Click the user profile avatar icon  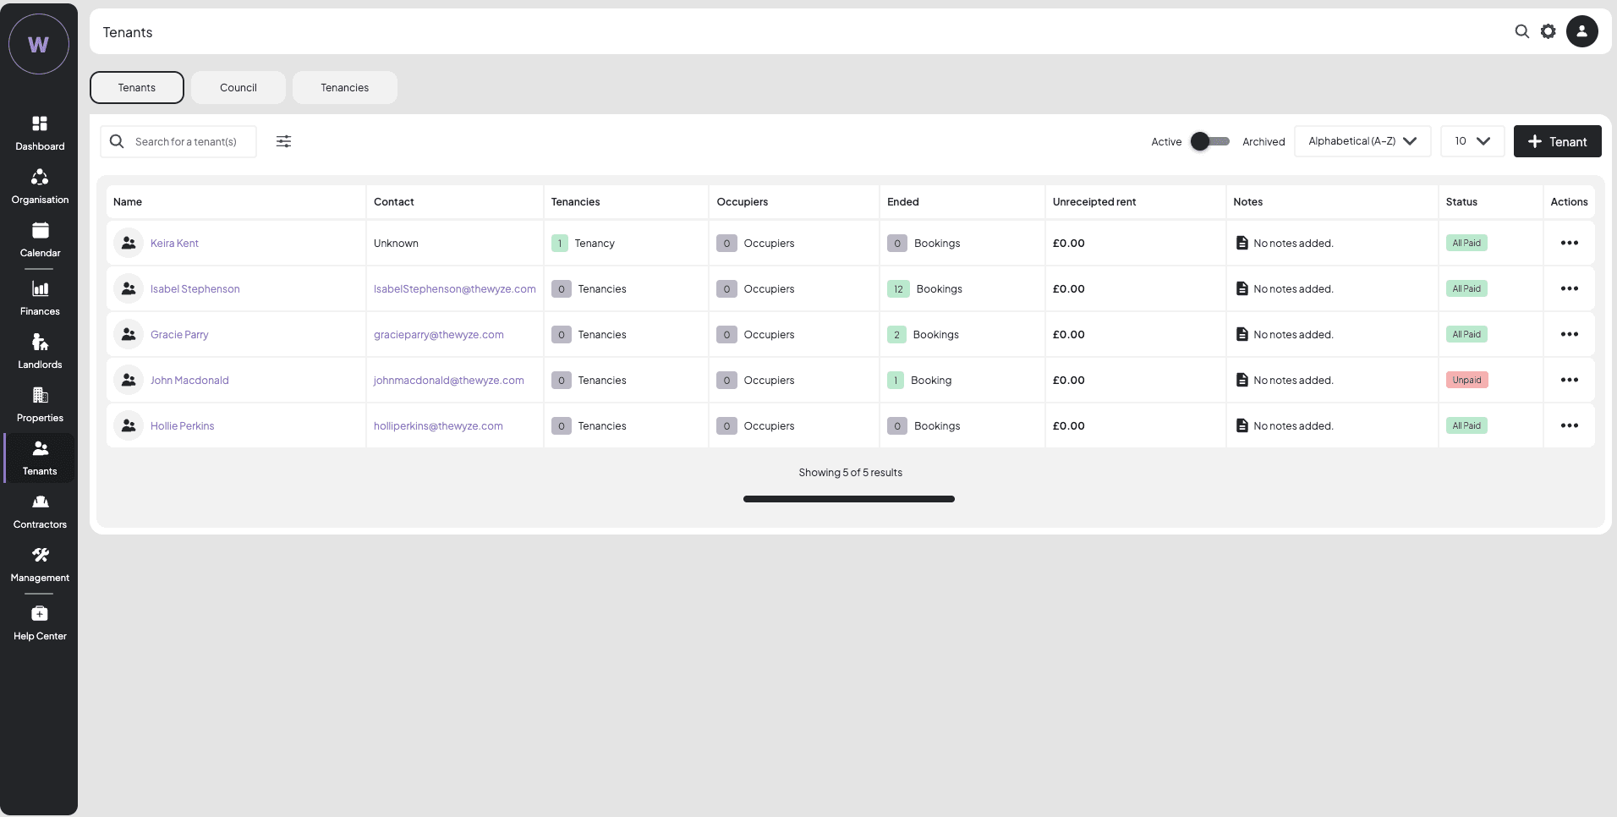[1581, 31]
